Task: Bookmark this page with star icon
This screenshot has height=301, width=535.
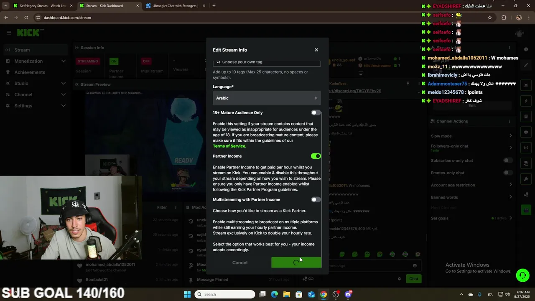Action: 490,18
